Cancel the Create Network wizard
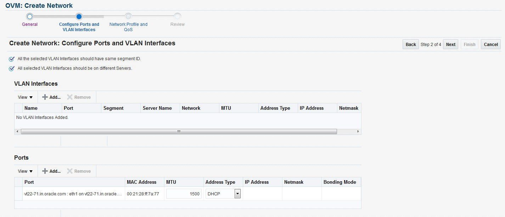This screenshot has width=505, height=217. 491,44
